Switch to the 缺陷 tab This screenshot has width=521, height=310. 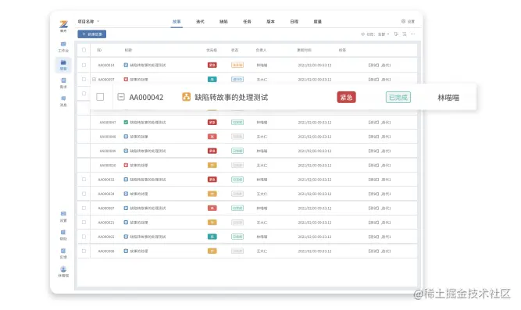[x=223, y=22]
